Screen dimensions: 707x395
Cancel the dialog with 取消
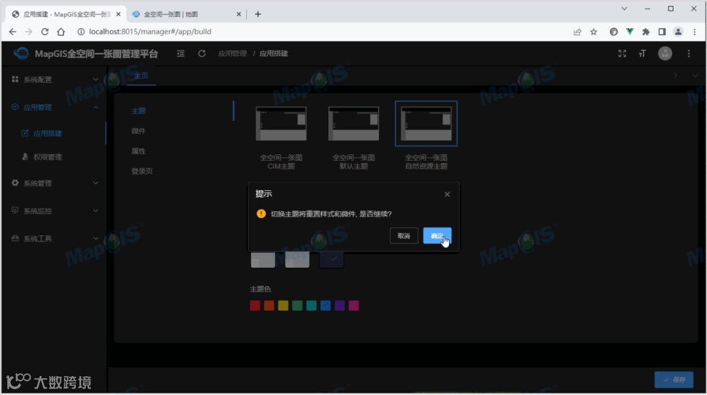(x=403, y=235)
